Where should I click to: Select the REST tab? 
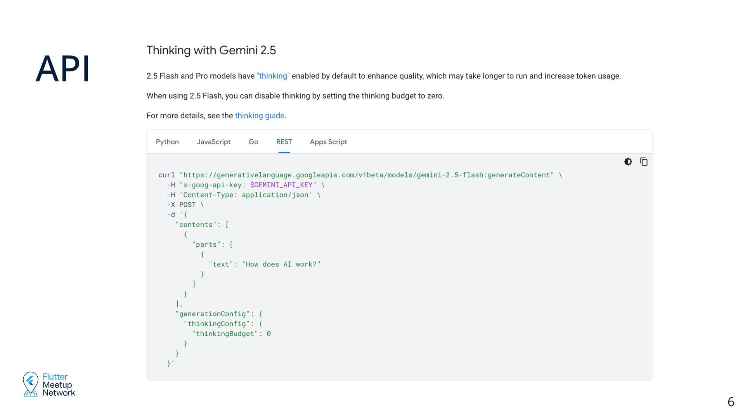[284, 142]
